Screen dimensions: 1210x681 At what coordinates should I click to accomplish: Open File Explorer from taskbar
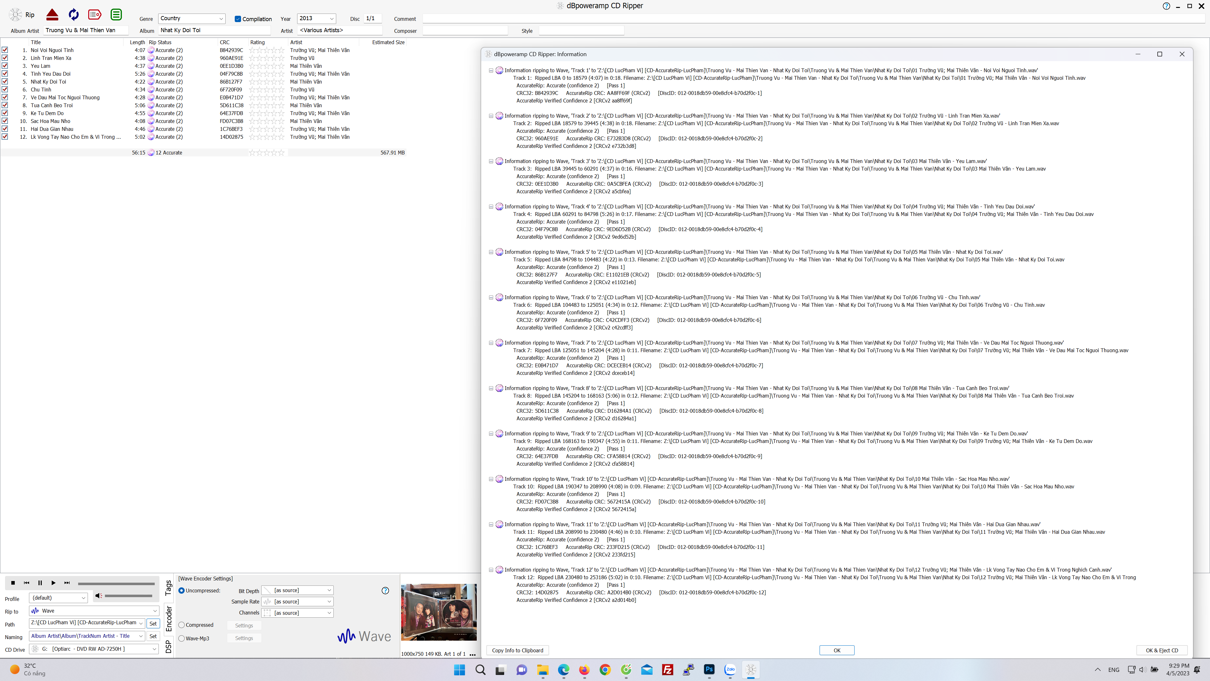543,670
